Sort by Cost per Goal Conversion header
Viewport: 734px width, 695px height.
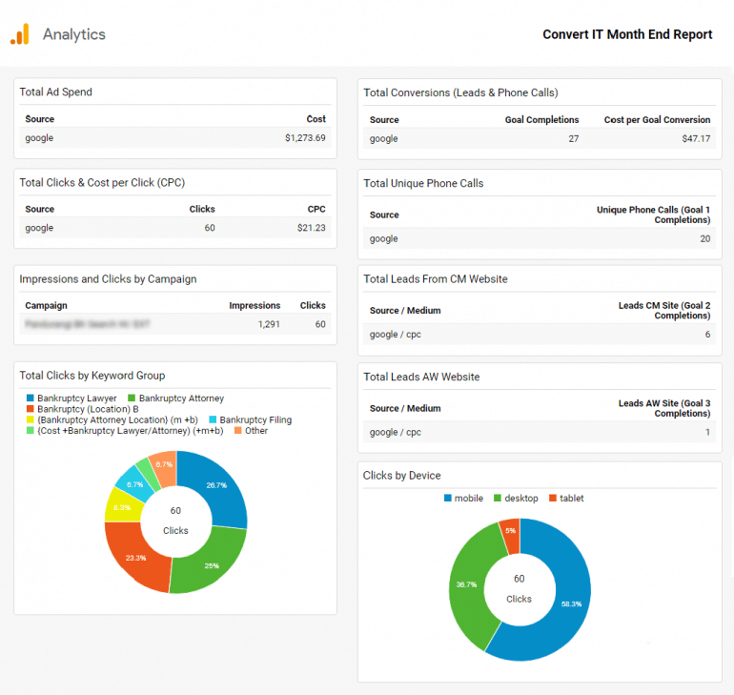(657, 120)
